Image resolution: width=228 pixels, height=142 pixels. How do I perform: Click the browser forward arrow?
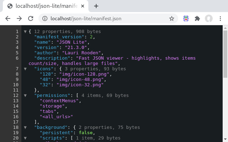(19, 18)
